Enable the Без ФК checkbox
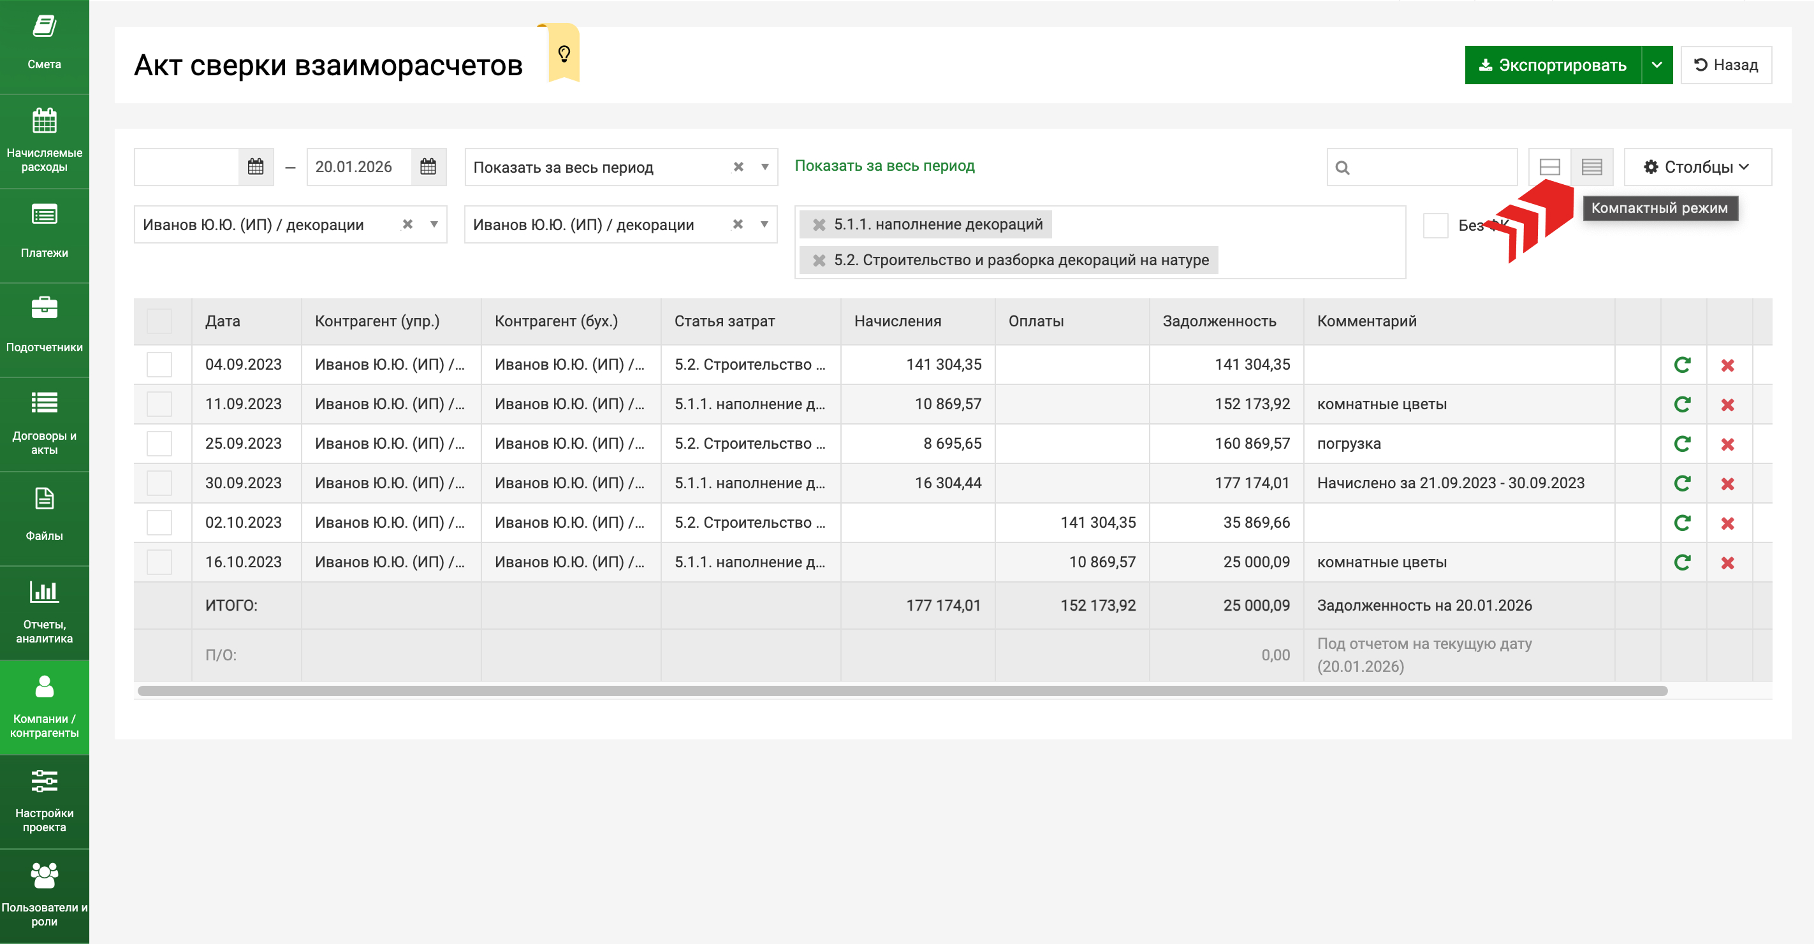Image resolution: width=1814 pixels, height=944 pixels. coord(1435,225)
